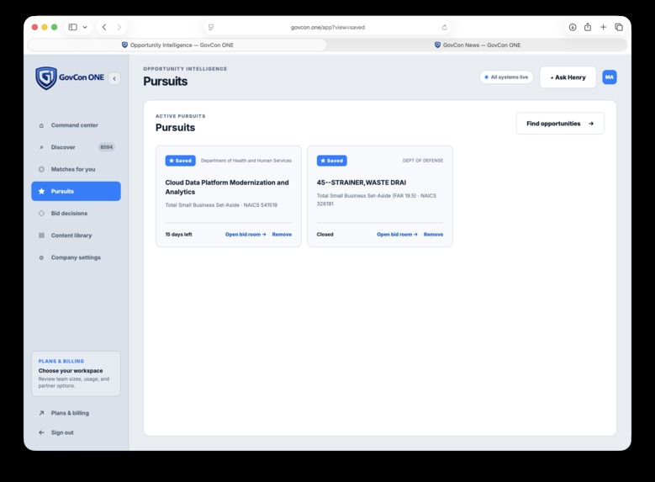The image size is (655, 482).
Task: Remove the STRAINER,WASTE DRAI pursuit
Action: (433, 235)
